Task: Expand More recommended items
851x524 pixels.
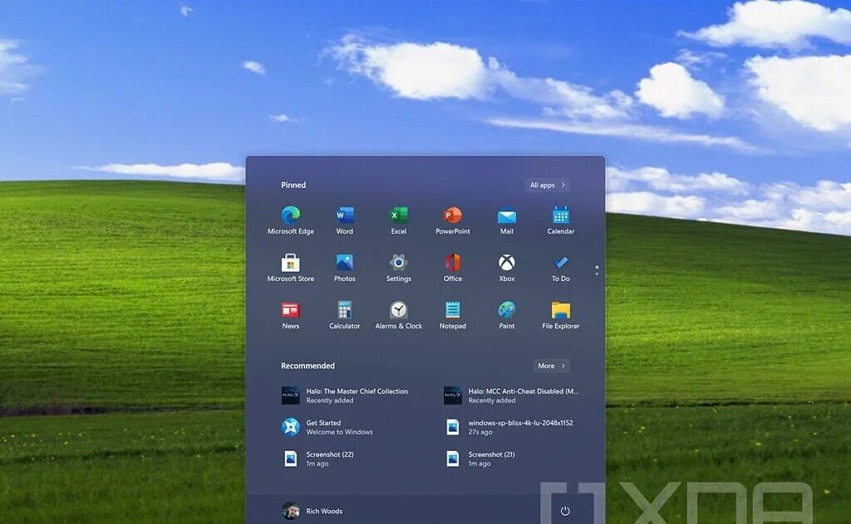Action: (551, 365)
